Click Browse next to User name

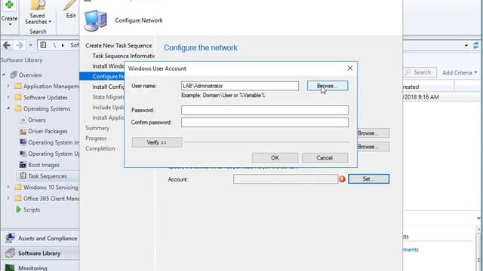coord(328,86)
